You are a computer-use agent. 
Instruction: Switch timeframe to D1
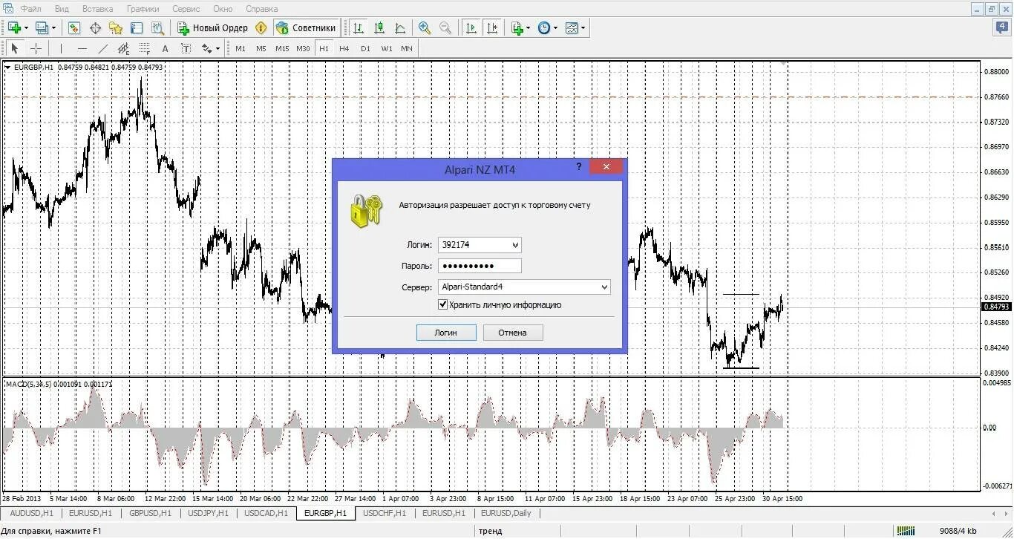365,48
